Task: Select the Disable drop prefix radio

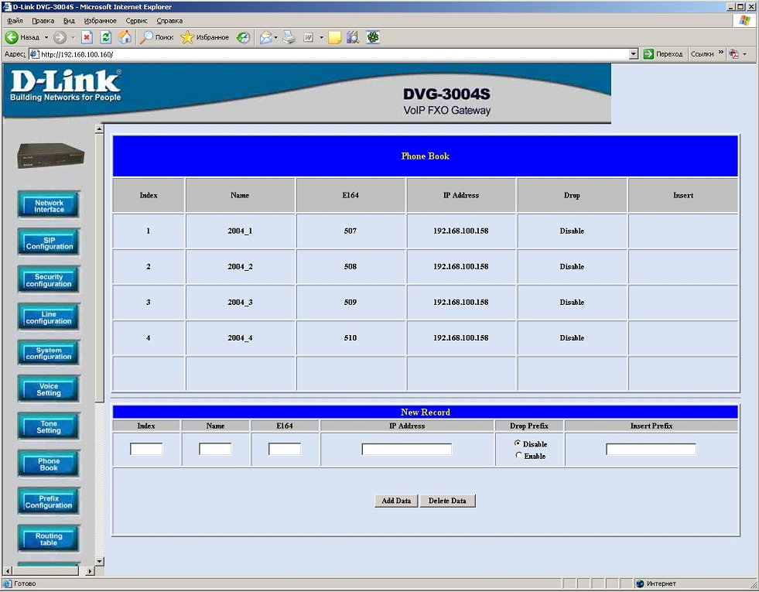Action: tap(518, 443)
